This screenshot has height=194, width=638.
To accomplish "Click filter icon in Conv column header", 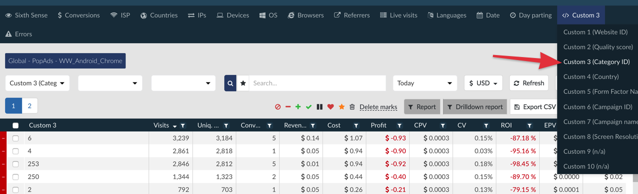I will pyautogui.click(x=269, y=126).
